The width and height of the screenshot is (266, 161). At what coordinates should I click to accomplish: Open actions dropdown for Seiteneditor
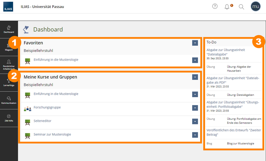(x=195, y=121)
